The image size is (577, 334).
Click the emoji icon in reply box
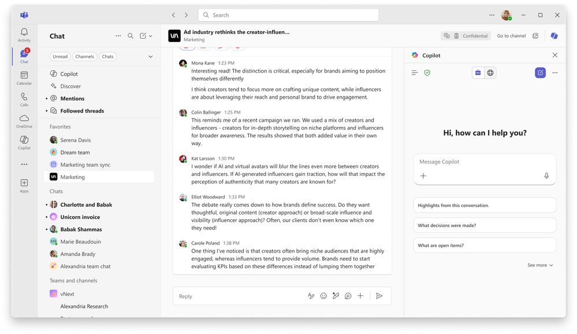click(323, 296)
